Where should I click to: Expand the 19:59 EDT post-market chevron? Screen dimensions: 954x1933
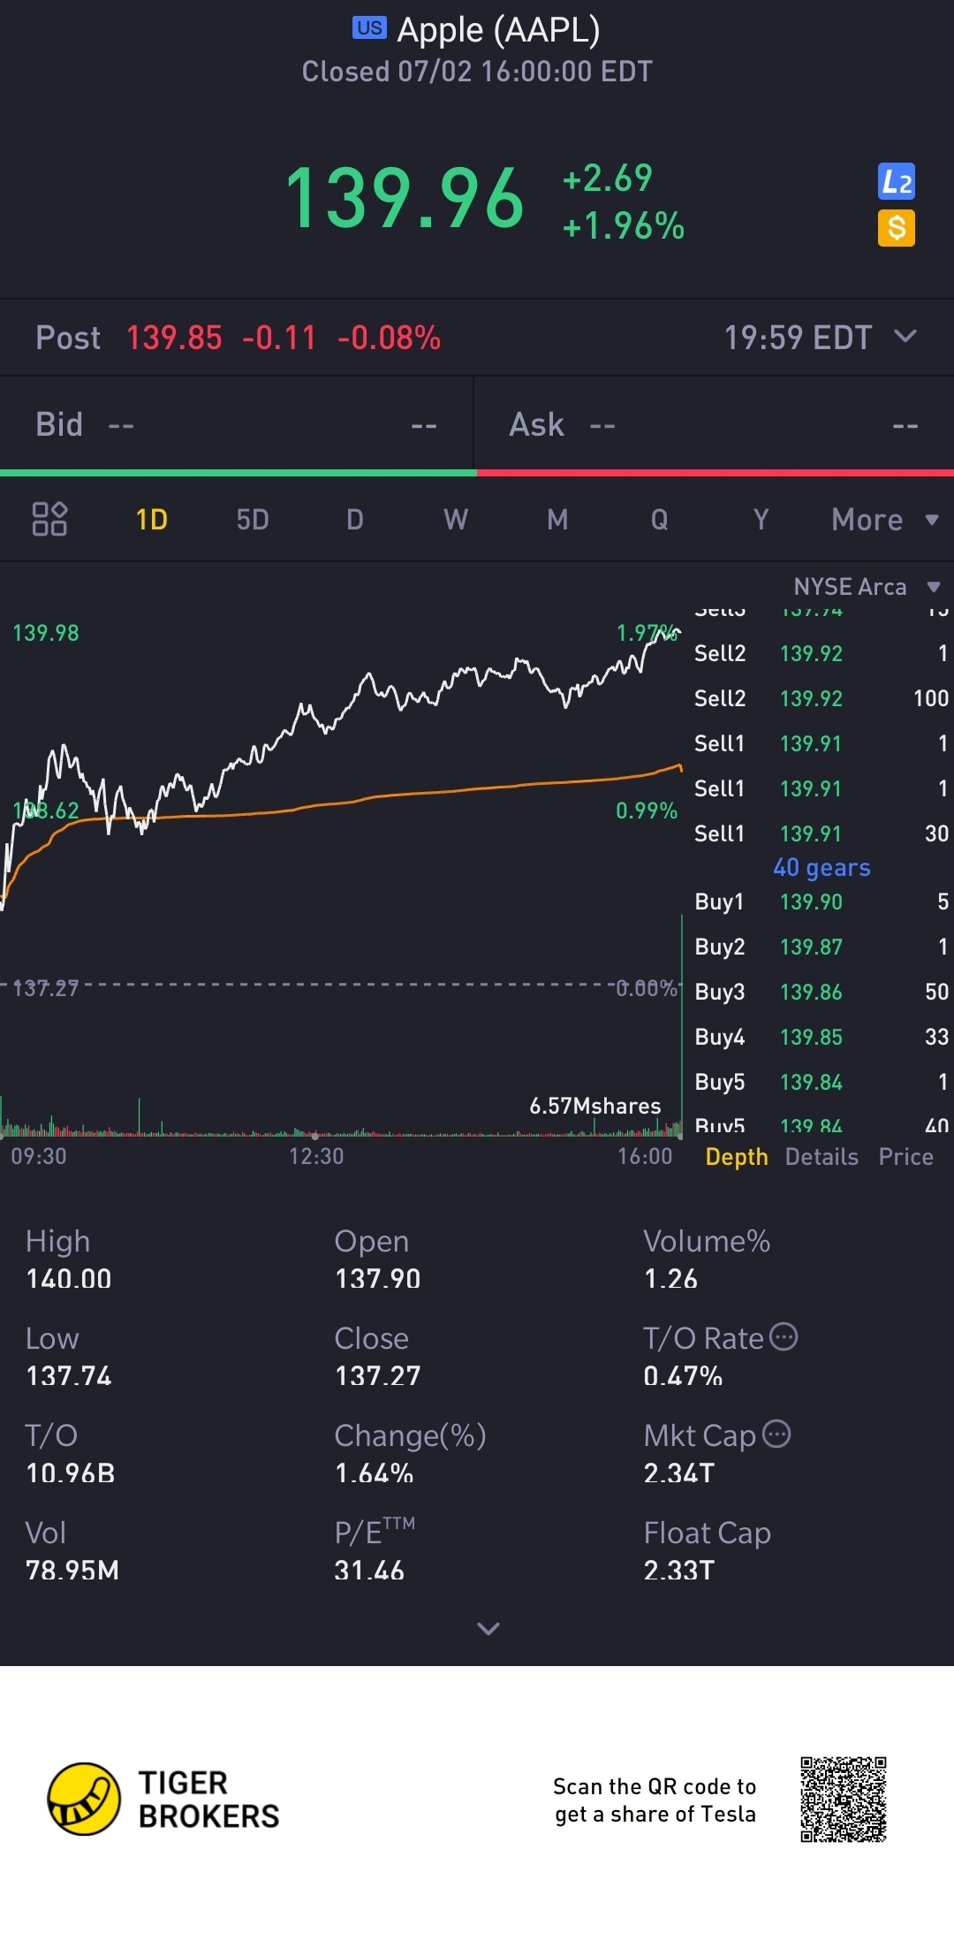905,337
